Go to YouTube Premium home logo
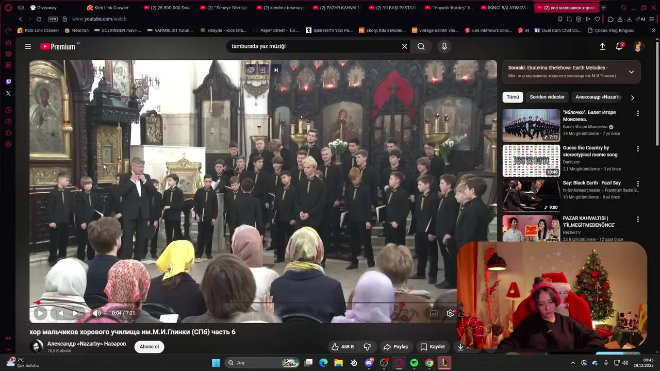 pos(58,46)
